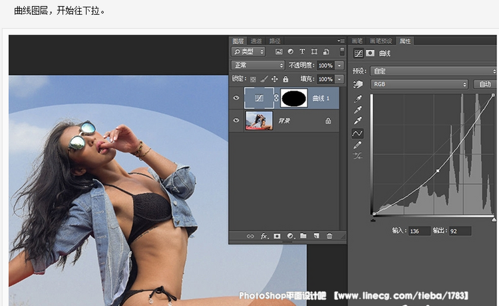Select the white point eyedropper
Screen dimensions: 499x306
click(358, 121)
